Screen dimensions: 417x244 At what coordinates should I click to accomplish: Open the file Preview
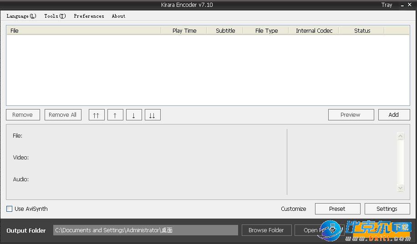point(351,115)
